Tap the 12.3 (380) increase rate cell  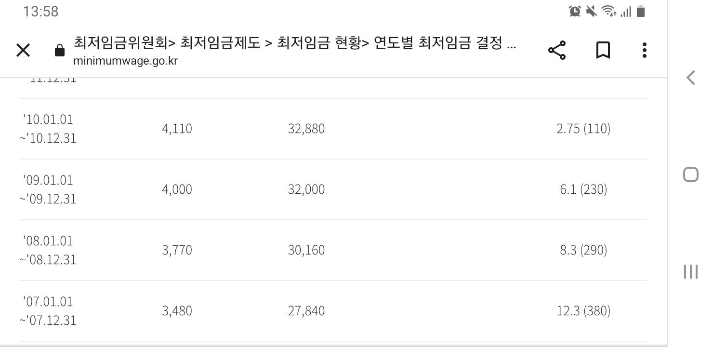[x=583, y=311]
